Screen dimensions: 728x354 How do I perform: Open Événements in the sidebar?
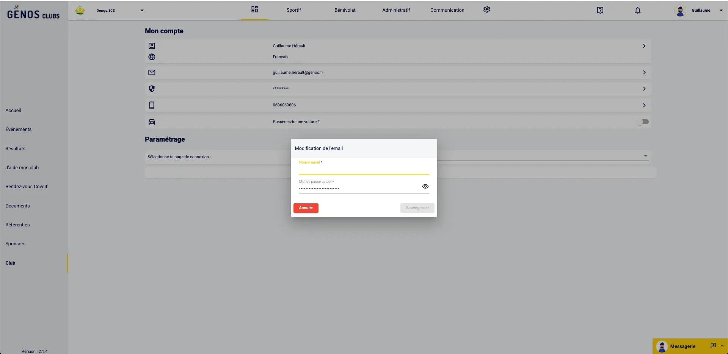[x=19, y=129]
